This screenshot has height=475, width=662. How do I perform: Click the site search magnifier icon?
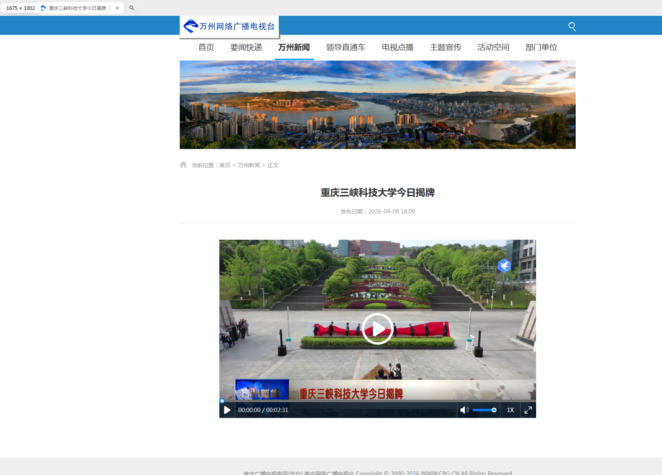click(x=572, y=27)
